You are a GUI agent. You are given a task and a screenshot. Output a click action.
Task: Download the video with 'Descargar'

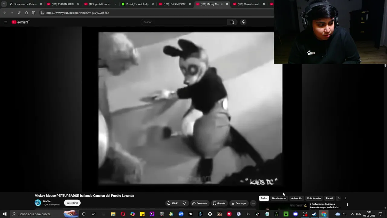[x=239, y=203]
